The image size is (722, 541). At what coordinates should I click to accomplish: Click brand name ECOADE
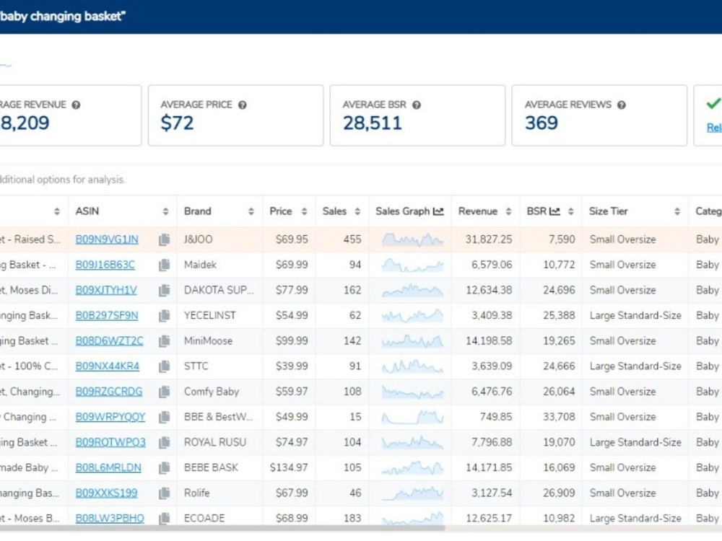[x=204, y=519]
